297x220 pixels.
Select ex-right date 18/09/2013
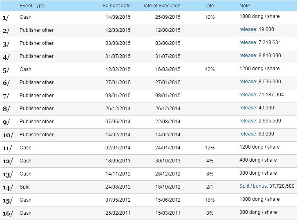(x=118, y=160)
